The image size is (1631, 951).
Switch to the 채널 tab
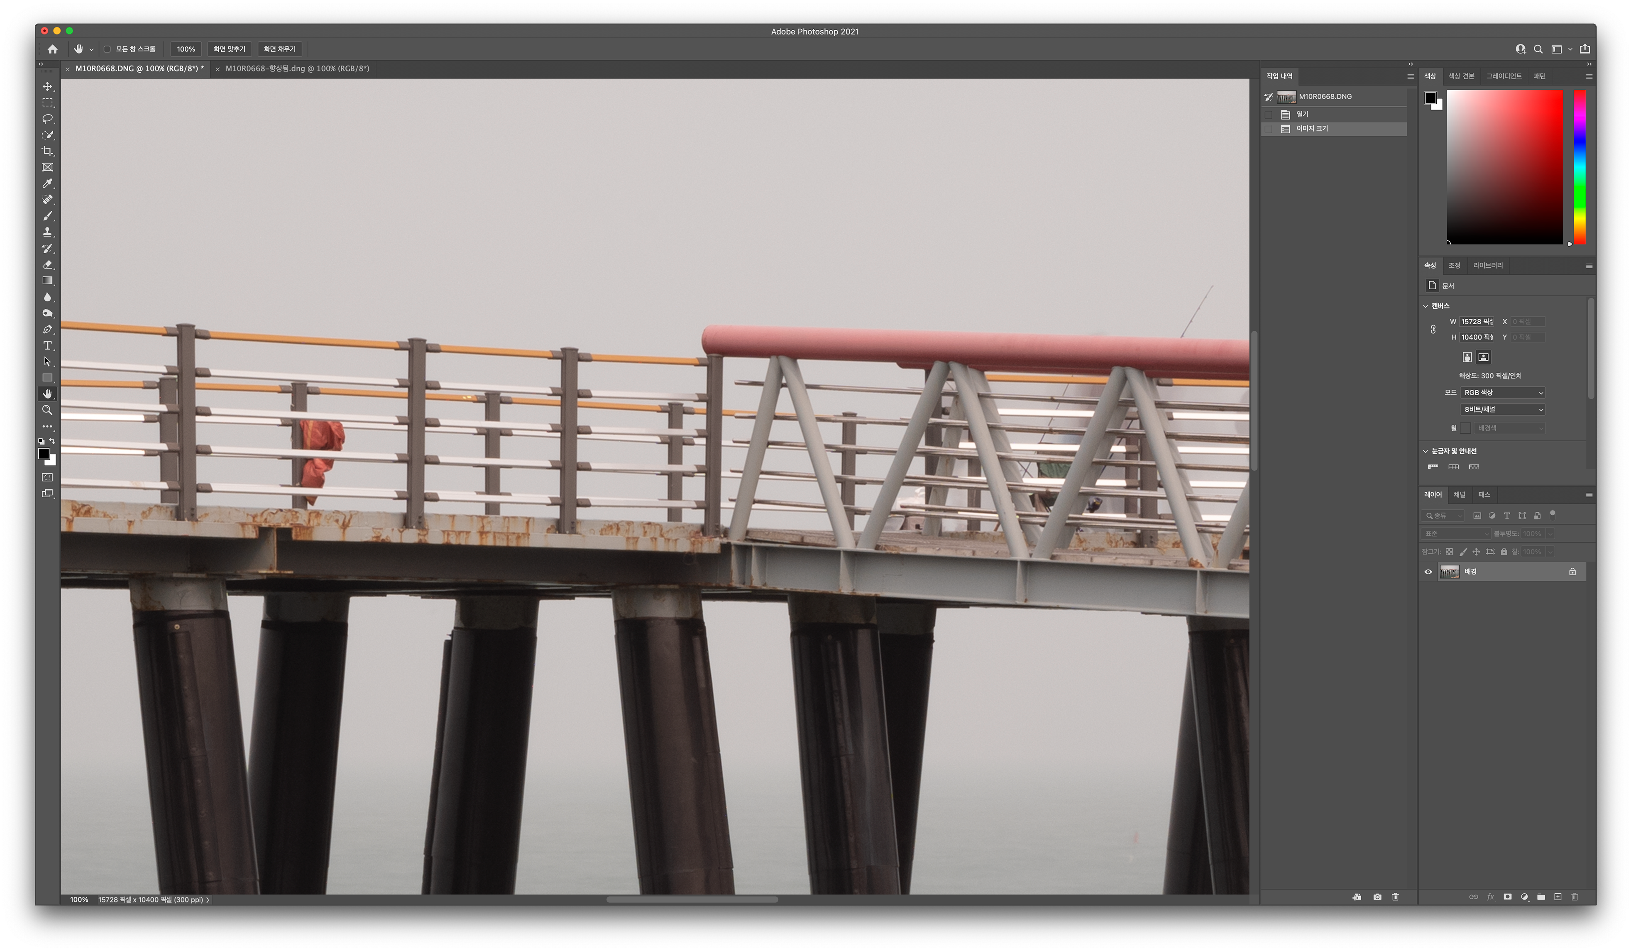pyautogui.click(x=1459, y=495)
